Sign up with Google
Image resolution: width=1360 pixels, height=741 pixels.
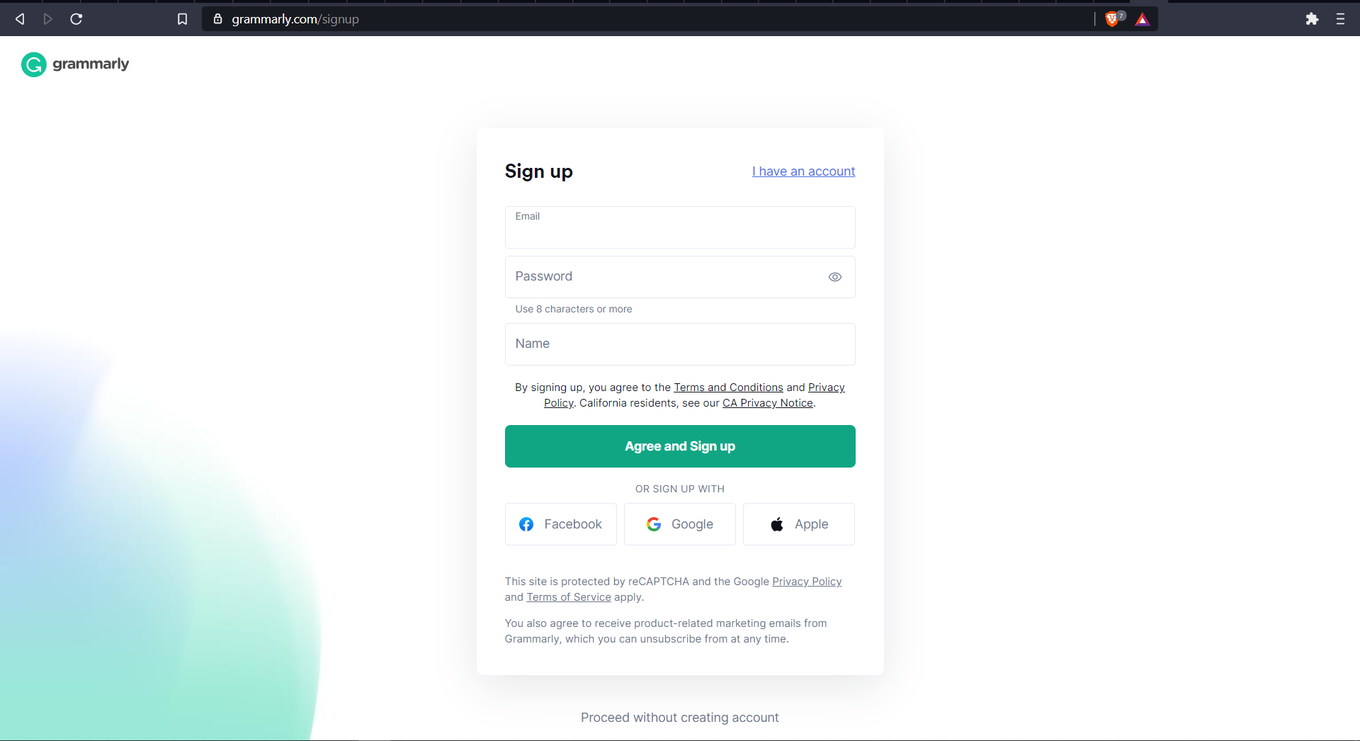point(680,524)
